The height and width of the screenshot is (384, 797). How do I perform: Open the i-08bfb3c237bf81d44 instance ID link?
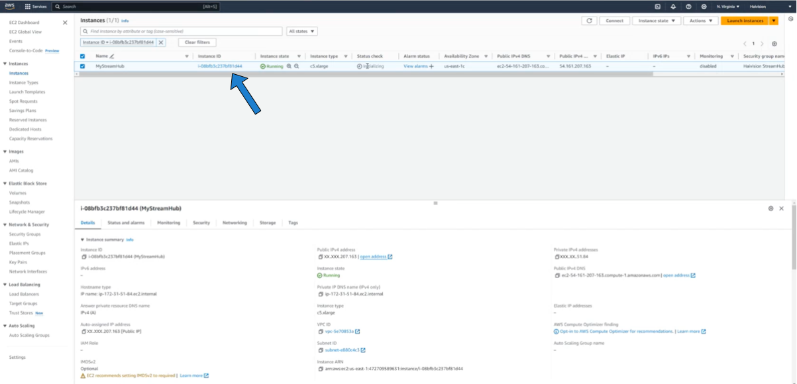pos(220,66)
